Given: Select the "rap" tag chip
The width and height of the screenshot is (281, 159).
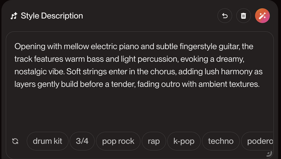Looking at the screenshot, I should pyautogui.click(x=154, y=141).
